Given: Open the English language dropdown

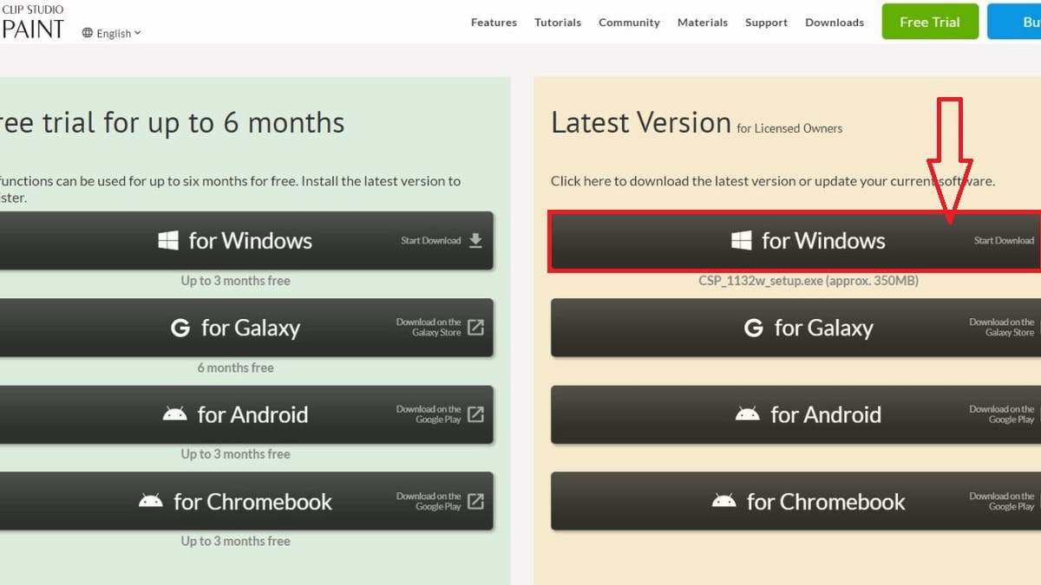Looking at the screenshot, I should coord(113,33).
